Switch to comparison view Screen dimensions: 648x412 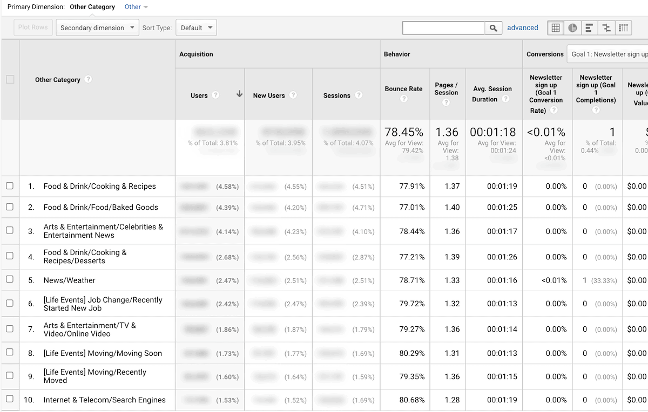[606, 28]
